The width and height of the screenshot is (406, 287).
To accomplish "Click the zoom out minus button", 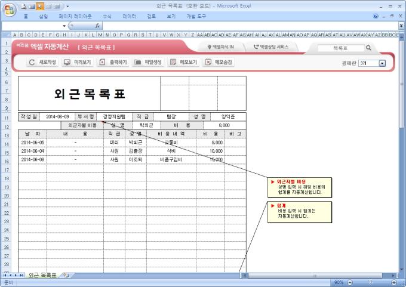I will point(349,282).
